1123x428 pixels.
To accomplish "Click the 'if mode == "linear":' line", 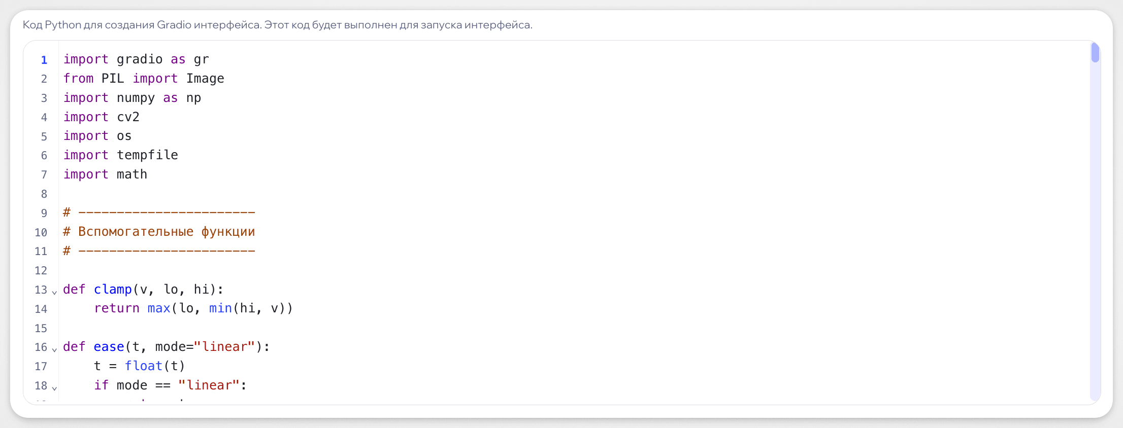I will [x=170, y=385].
